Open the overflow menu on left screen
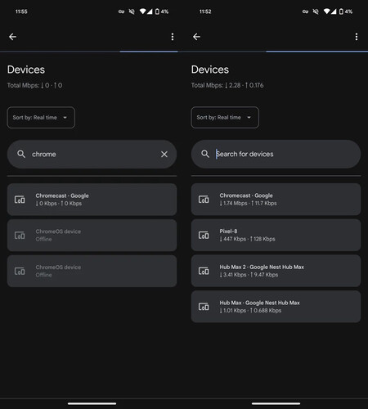 [x=173, y=37]
